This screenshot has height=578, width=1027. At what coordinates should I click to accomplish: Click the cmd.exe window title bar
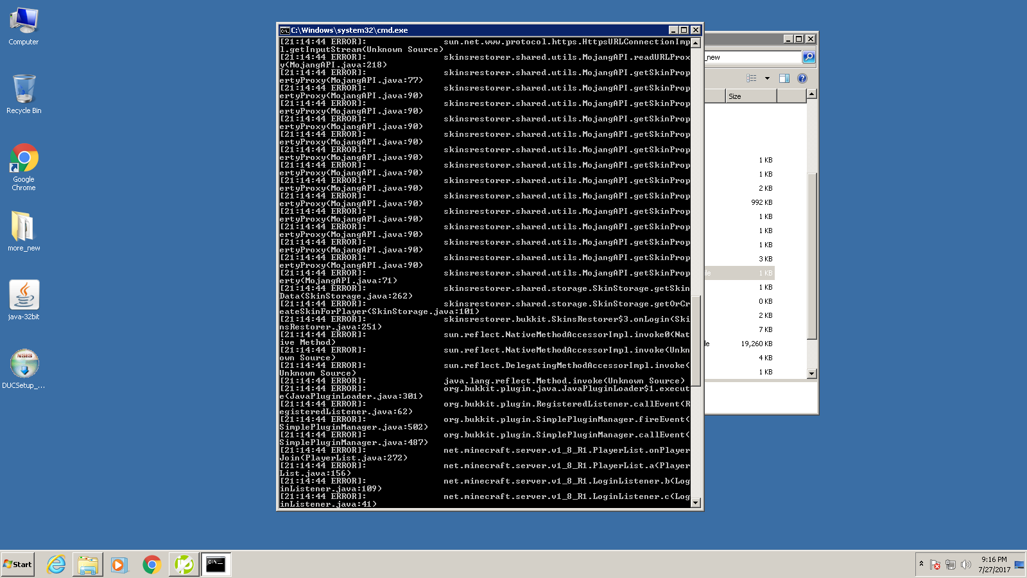point(475,30)
